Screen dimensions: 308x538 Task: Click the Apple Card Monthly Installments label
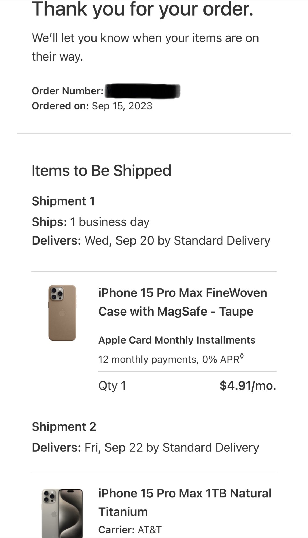pyautogui.click(x=177, y=340)
